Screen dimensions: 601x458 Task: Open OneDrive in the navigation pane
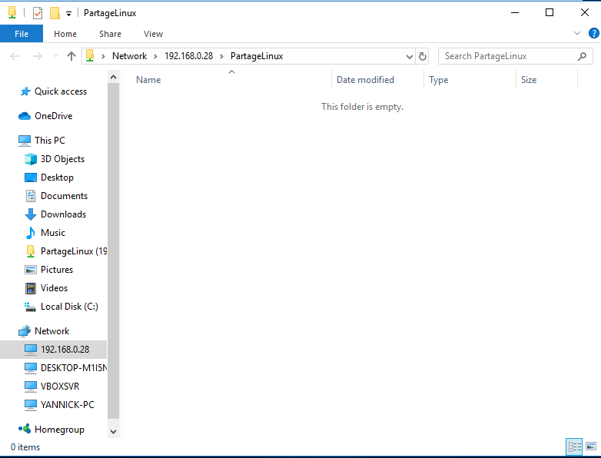coord(53,116)
